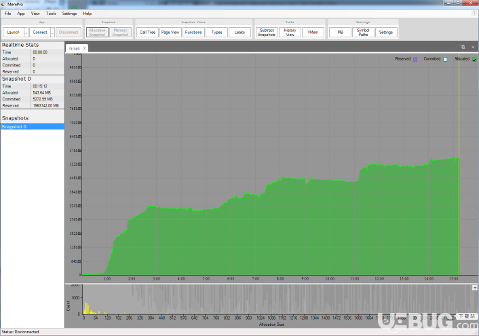The image size is (479, 336).
Task: Close the Graph tab
Action: click(x=85, y=48)
